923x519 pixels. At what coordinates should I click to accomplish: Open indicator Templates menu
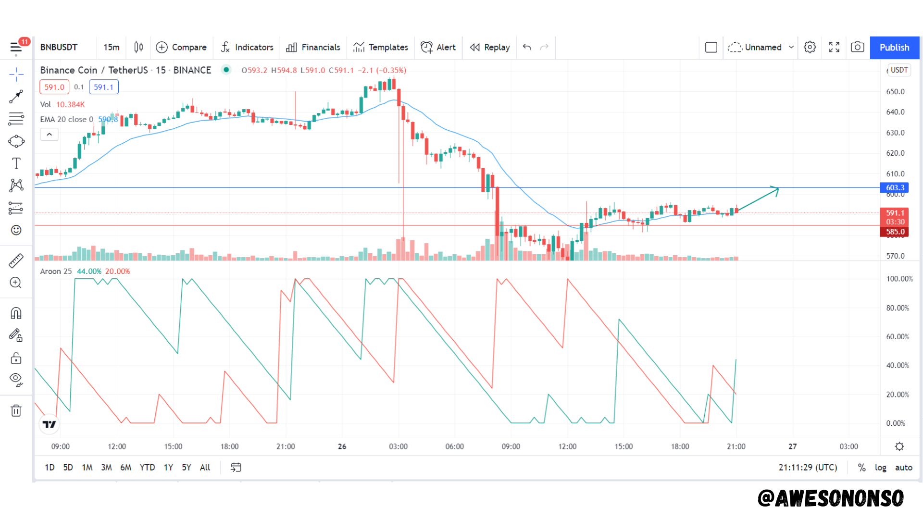[380, 47]
